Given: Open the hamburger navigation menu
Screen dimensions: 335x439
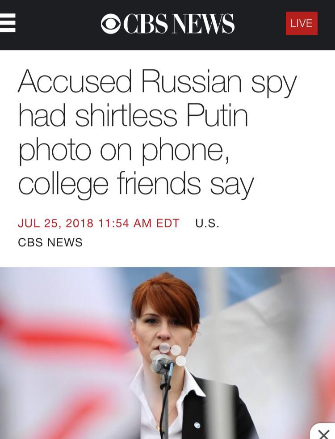Looking at the screenshot, I should click(x=8, y=23).
